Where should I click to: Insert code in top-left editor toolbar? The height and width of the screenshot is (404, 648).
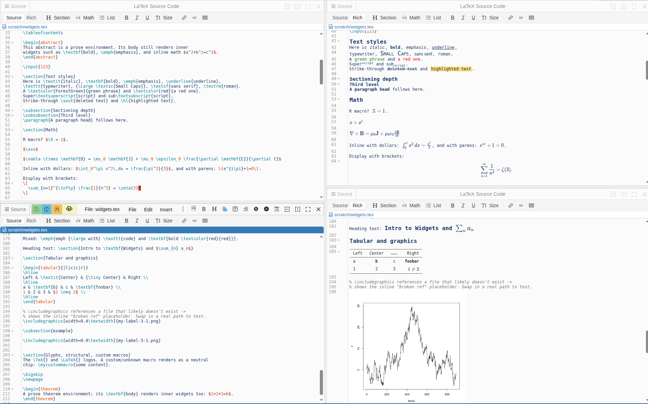pos(195,18)
